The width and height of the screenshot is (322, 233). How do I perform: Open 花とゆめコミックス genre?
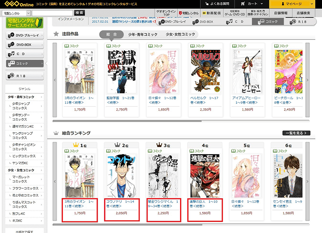24,195
